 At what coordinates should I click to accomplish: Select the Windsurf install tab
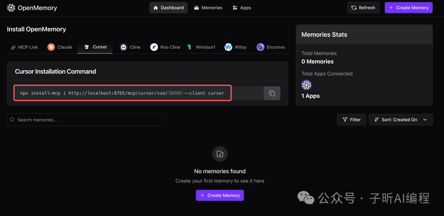pyautogui.click(x=201, y=47)
